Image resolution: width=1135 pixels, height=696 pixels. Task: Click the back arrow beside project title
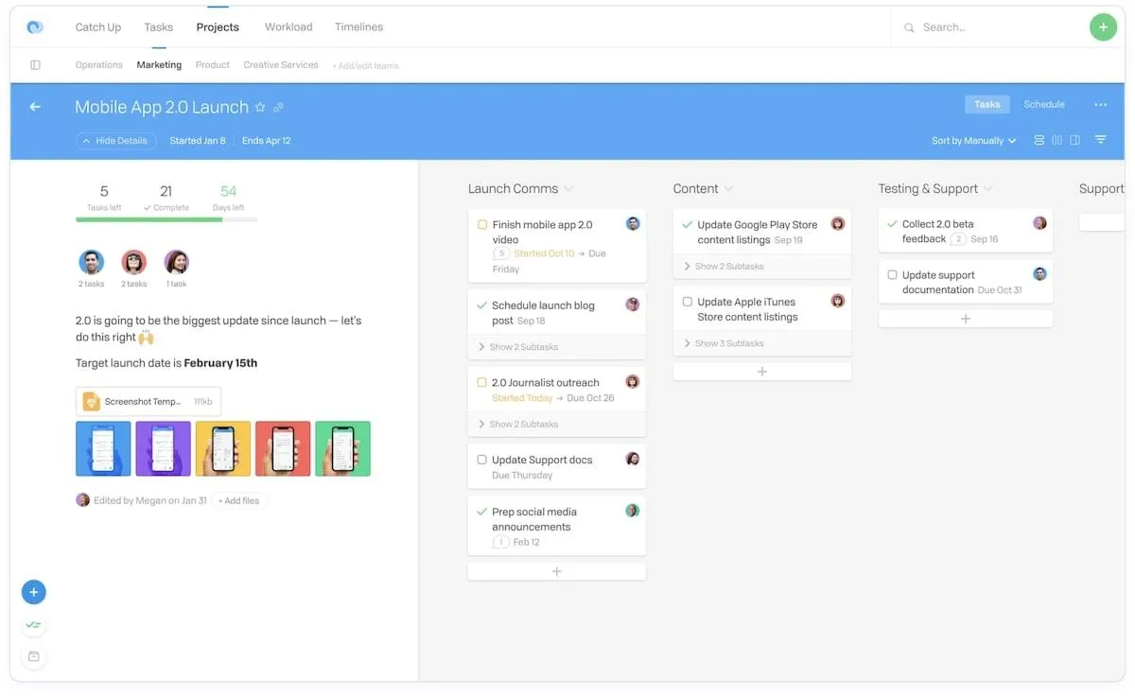35,107
